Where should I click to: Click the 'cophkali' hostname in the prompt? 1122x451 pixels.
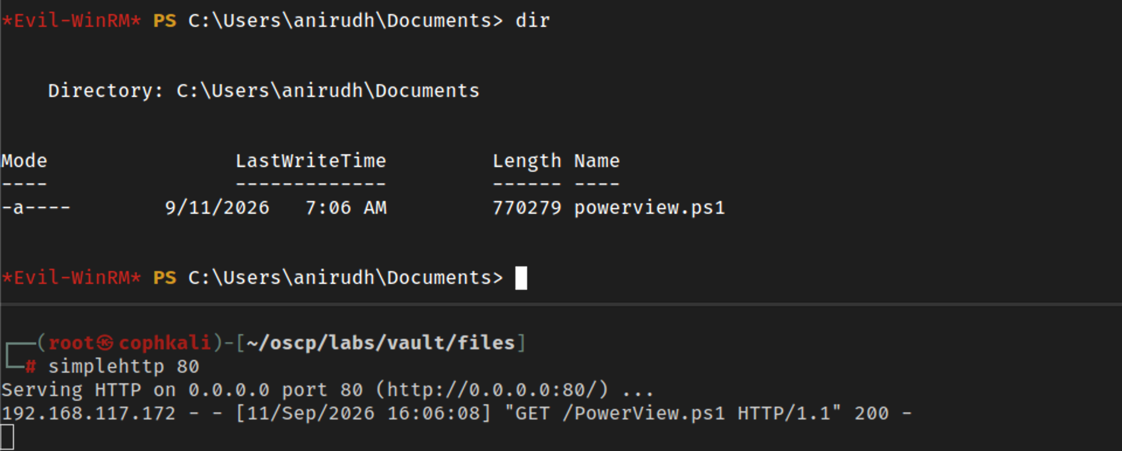coord(165,343)
